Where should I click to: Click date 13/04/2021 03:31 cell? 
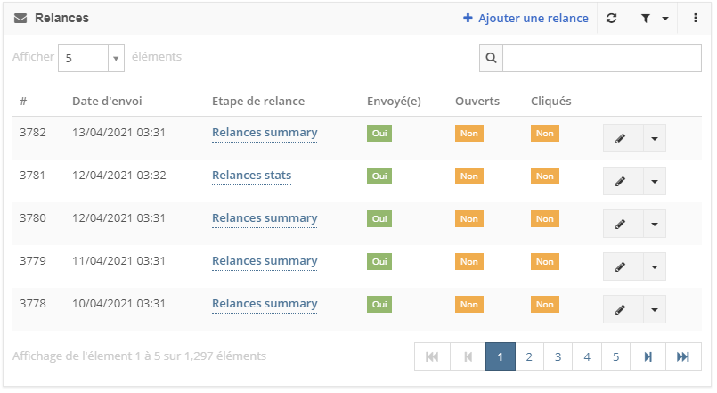click(118, 133)
